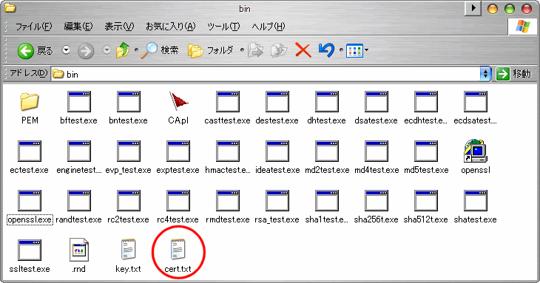Go up one folder level
The height and width of the screenshot is (283, 540).
123,50
